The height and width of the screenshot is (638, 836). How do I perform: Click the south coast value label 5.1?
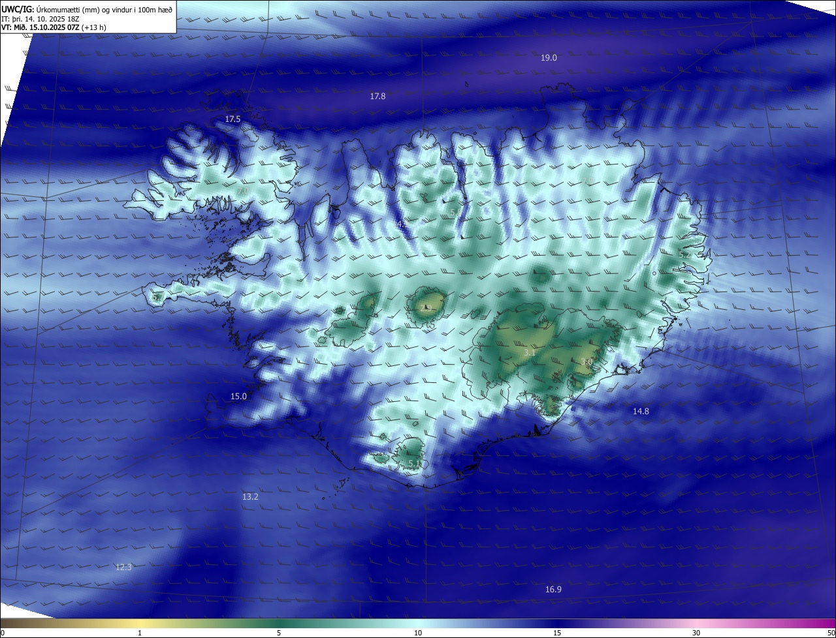[414, 464]
